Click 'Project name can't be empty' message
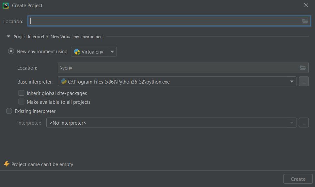Screen dimensions: 315x187 click(x=42, y=164)
